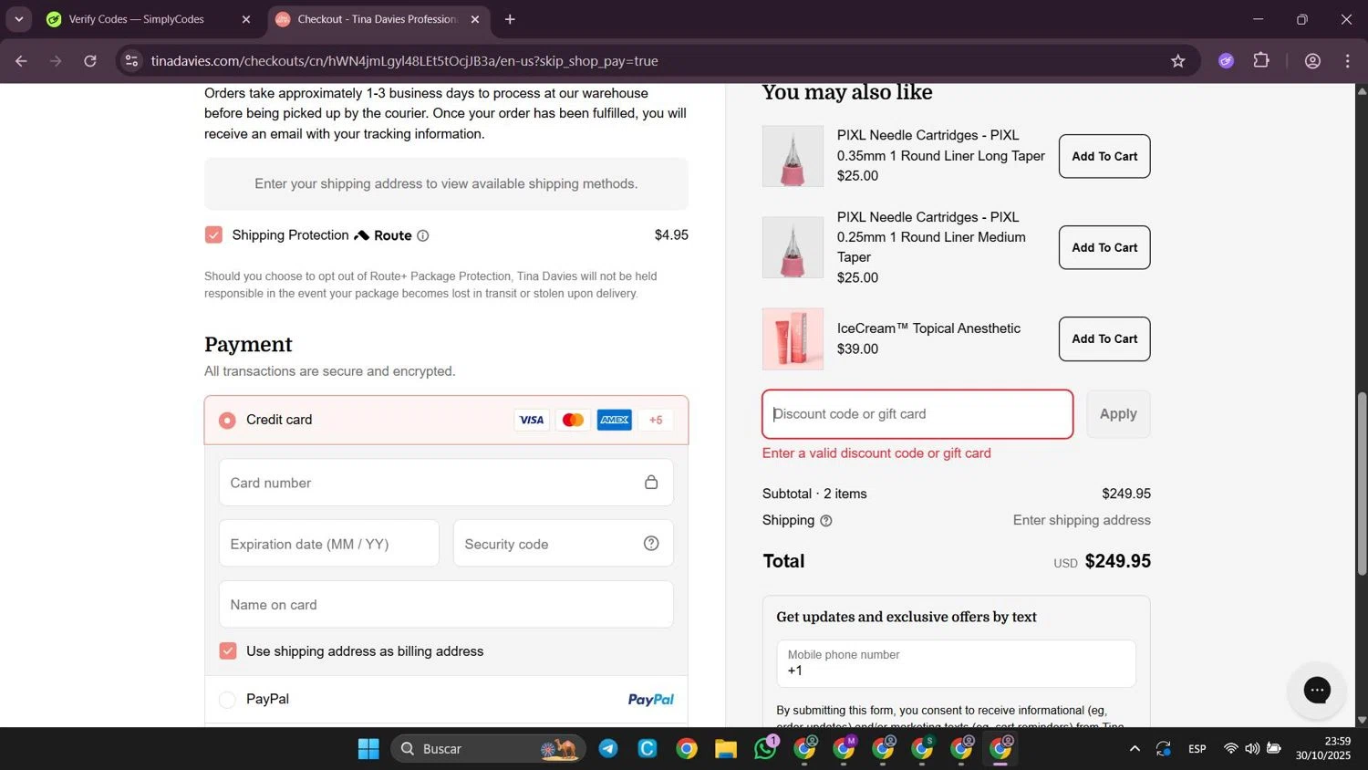1368x770 pixels.
Task: Select the Credit card radio option
Action: point(227,420)
